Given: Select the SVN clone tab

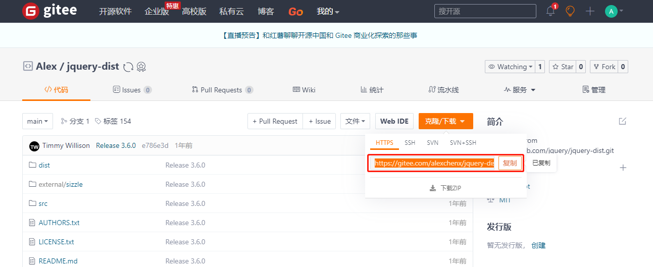Looking at the screenshot, I should (432, 143).
